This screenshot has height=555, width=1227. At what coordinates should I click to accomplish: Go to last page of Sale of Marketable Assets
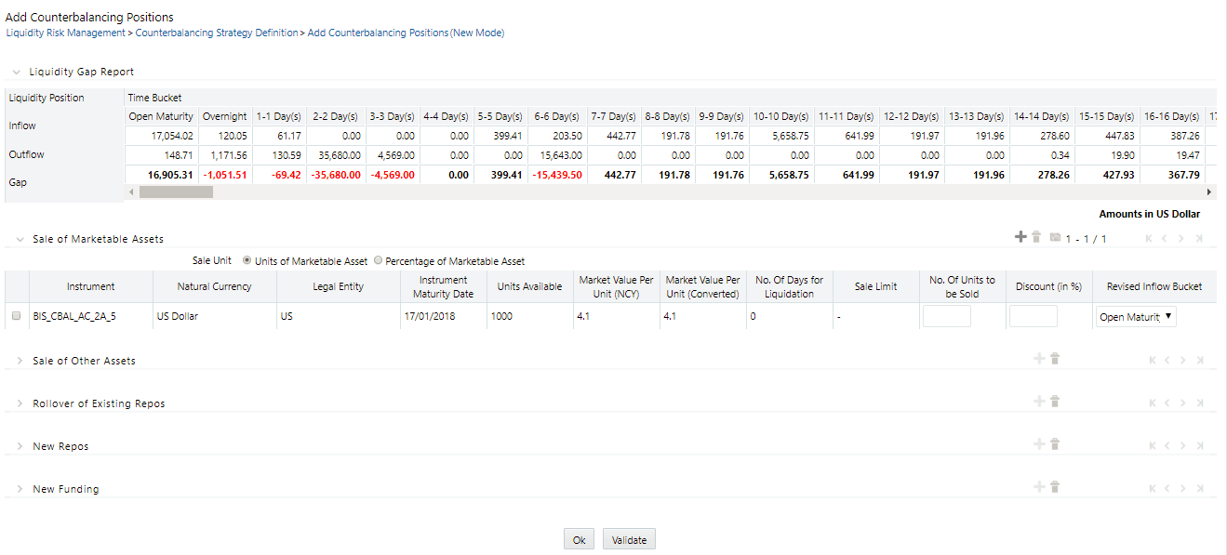pos(1199,239)
